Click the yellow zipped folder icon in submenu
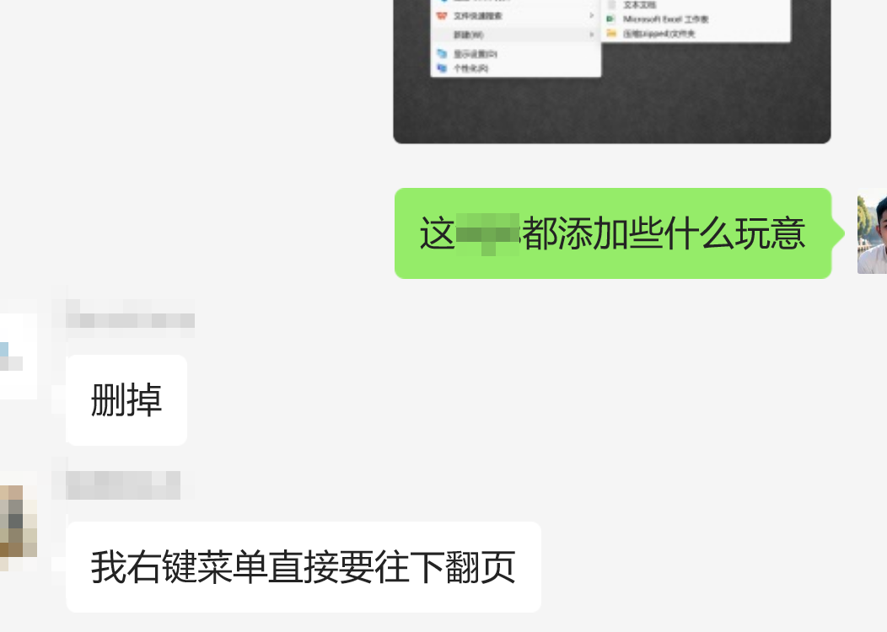887x632 pixels. click(x=611, y=34)
